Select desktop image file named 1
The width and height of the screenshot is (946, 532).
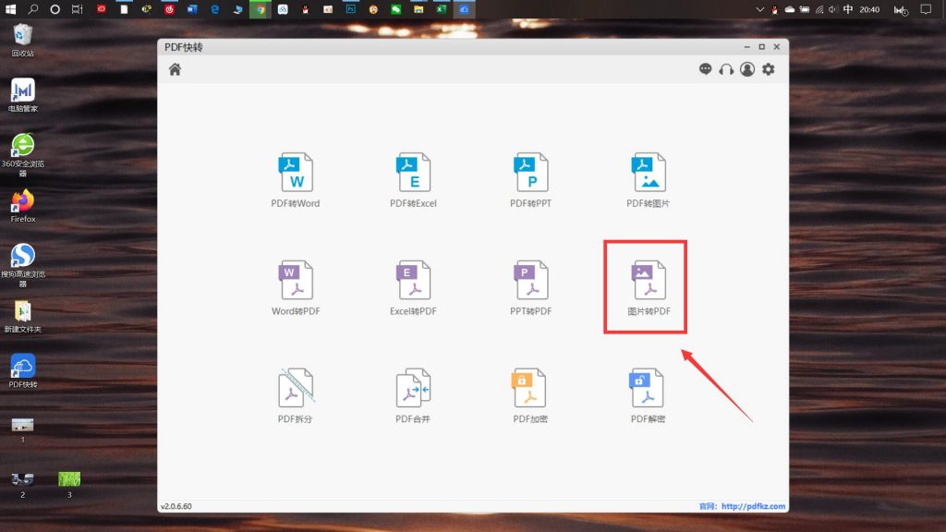(x=23, y=429)
